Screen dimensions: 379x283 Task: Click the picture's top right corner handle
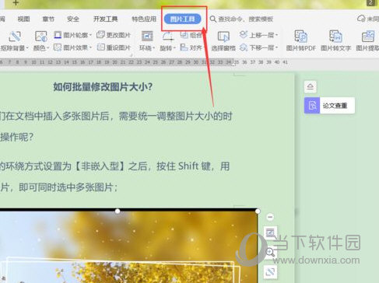coord(258,211)
